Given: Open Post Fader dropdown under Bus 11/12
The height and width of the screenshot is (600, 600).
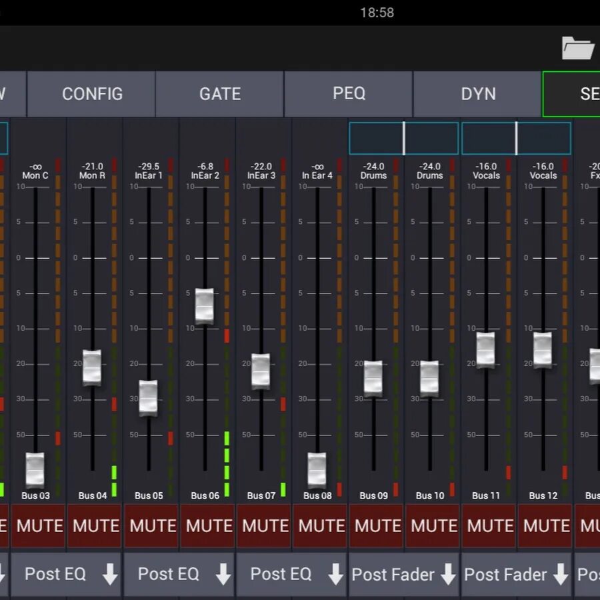Looking at the screenshot, I should (x=517, y=575).
